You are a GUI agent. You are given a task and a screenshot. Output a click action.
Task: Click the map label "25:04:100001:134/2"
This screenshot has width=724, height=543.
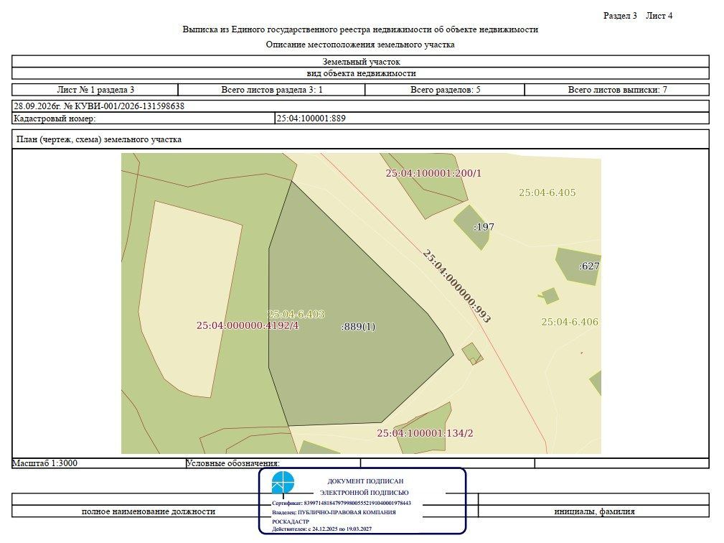coord(425,434)
